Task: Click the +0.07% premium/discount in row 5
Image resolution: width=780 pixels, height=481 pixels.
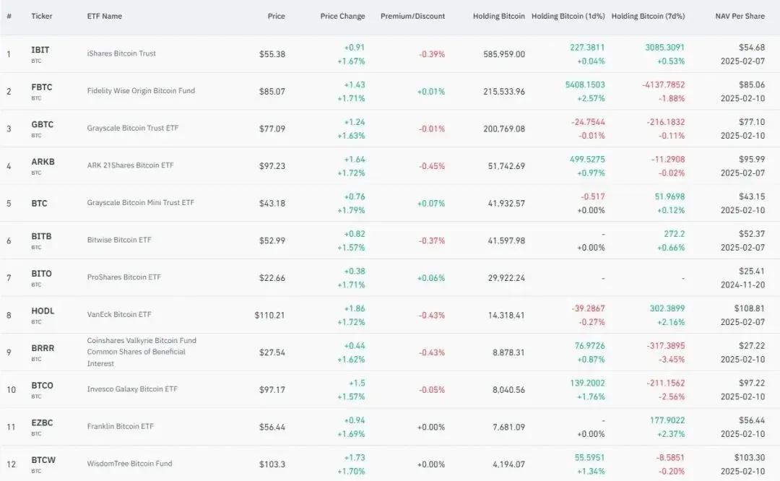Action: pyautogui.click(x=430, y=203)
